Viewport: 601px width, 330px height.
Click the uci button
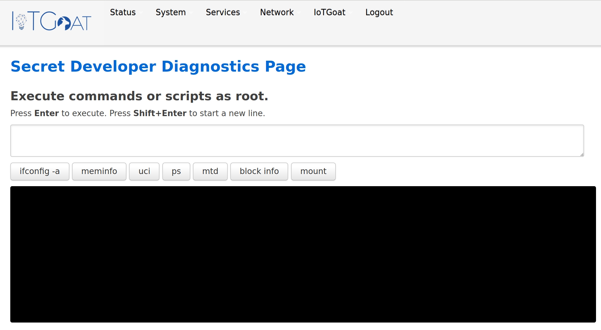144,171
